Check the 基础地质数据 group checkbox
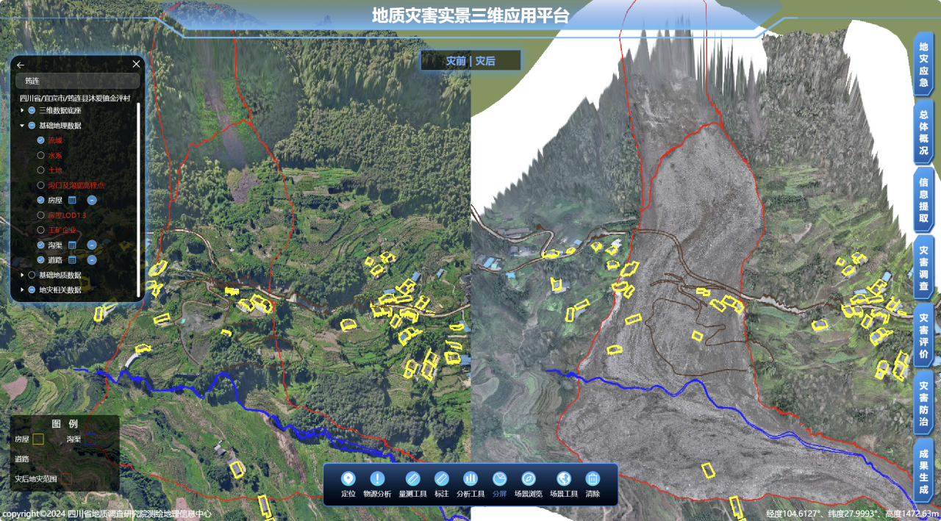The height and width of the screenshot is (521, 941). [x=32, y=275]
